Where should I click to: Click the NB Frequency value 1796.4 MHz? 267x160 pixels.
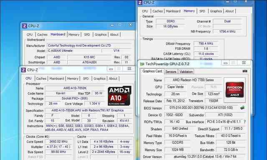[x=227, y=31]
